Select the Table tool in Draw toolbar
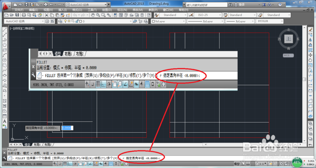Viewport: 316px width, 168px height. [5, 116]
